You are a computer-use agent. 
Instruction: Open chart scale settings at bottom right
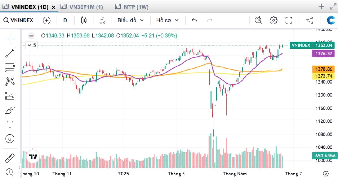[x=326, y=174]
